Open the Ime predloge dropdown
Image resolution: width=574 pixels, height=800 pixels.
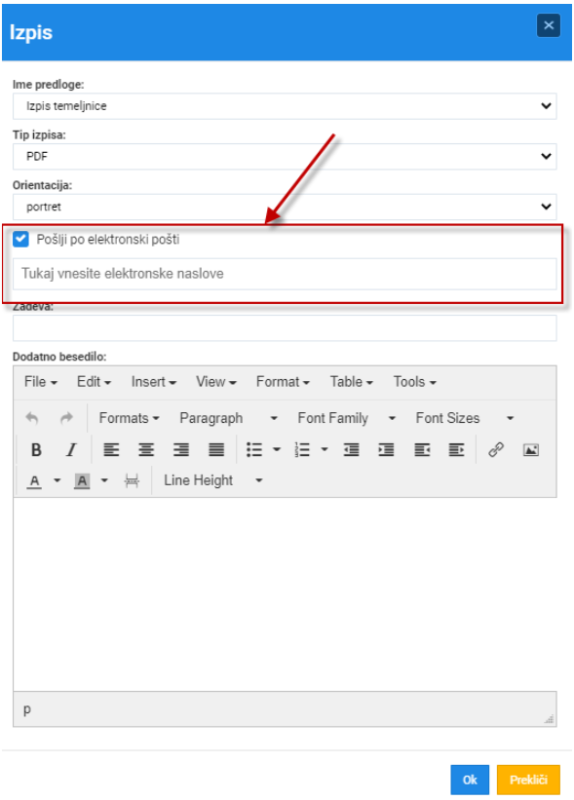coord(285,106)
